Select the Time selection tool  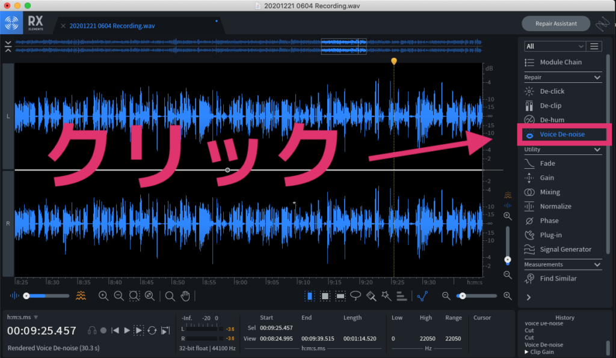[x=310, y=296]
